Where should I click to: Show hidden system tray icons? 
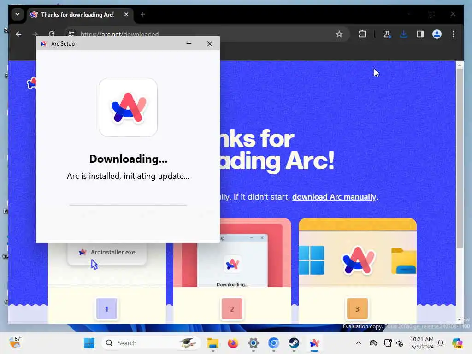(359, 343)
